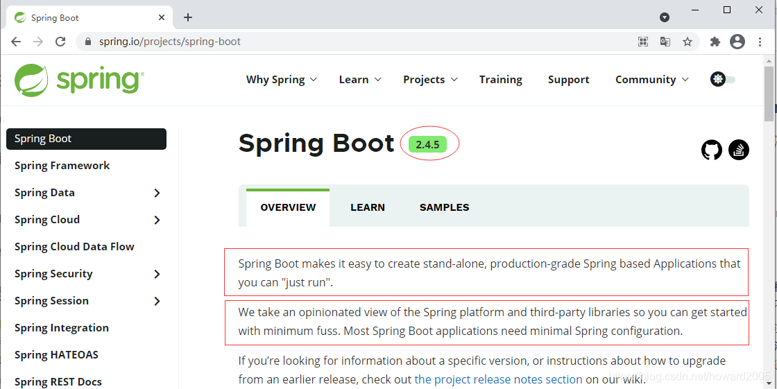Maximize the browser window
Viewport: 777px width, 389px height.
tap(727, 10)
